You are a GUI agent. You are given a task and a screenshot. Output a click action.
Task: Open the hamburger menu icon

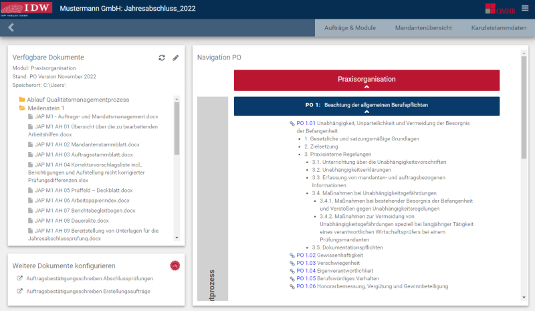pyautogui.click(x=525, y=8)
